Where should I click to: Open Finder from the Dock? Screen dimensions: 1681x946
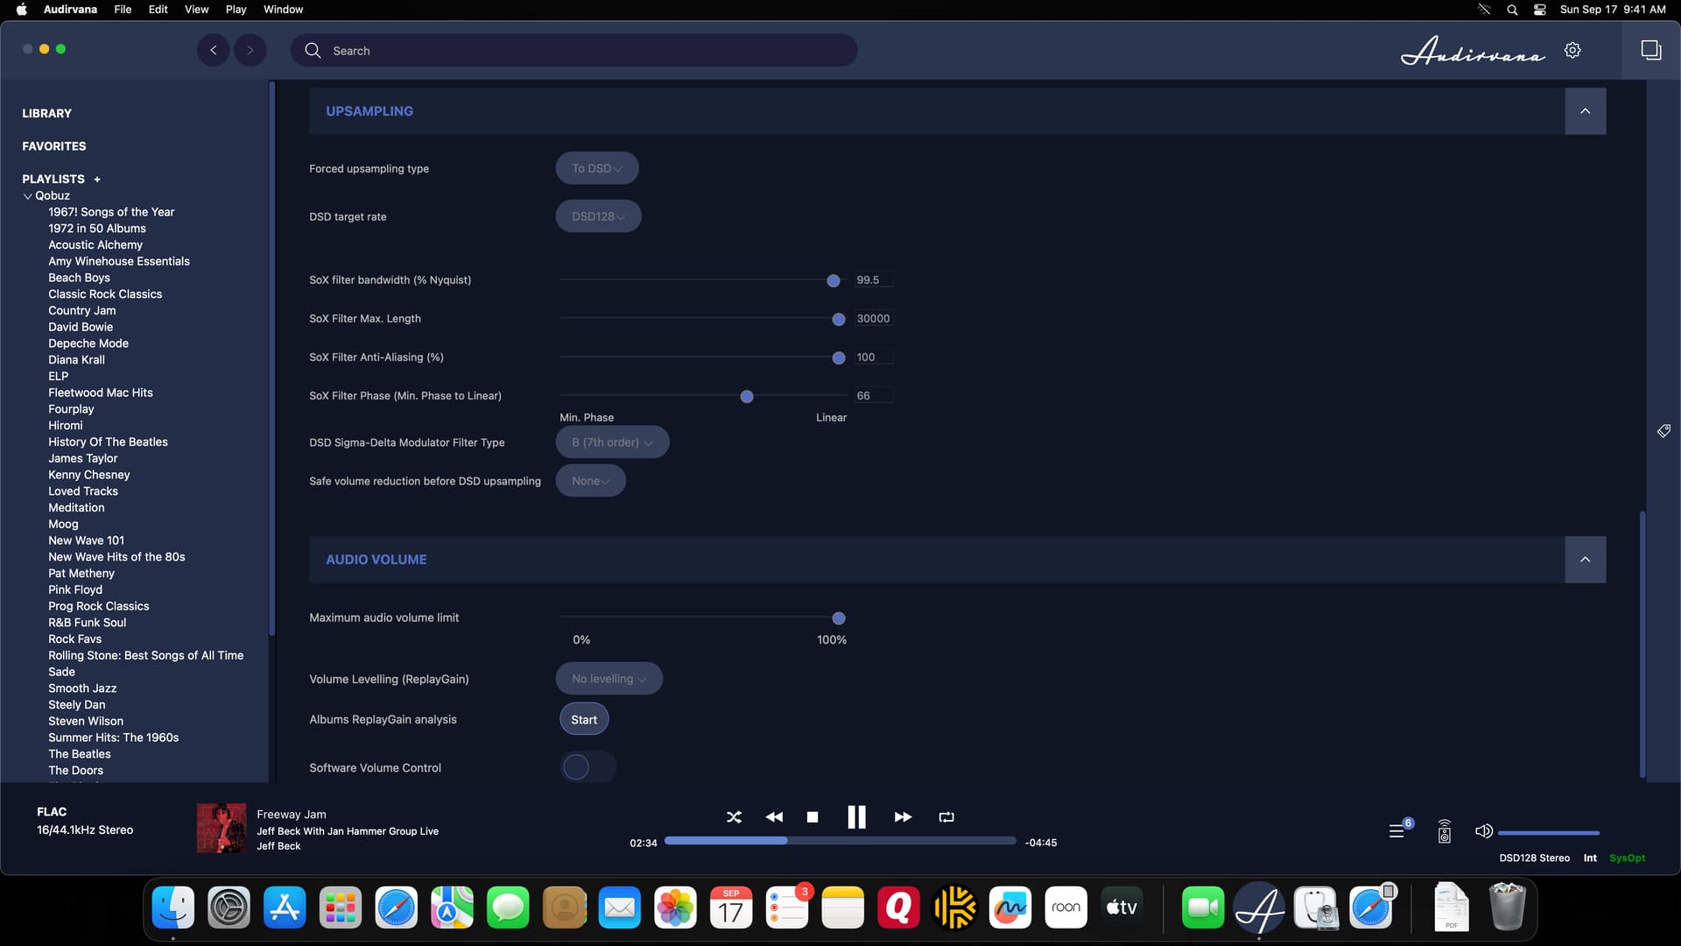pyautogui.click(x=173, y=907)
